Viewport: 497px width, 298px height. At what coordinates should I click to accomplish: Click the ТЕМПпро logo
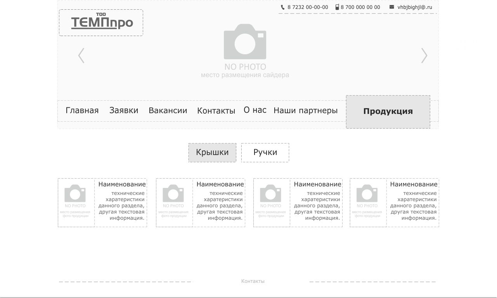(x=101, y=23)
